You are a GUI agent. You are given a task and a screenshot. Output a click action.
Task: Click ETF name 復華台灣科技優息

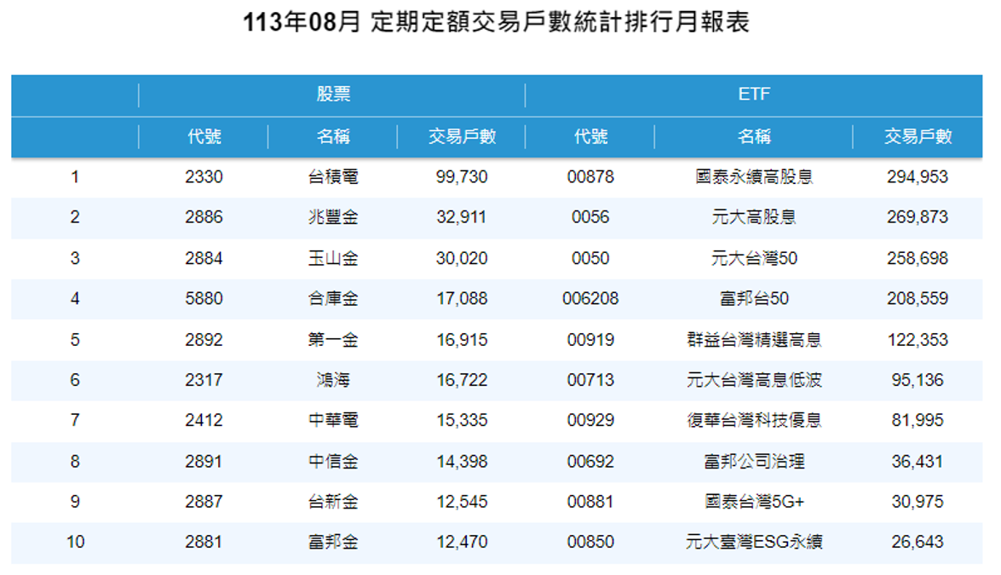pyautogui.click(x=754, y=421)
